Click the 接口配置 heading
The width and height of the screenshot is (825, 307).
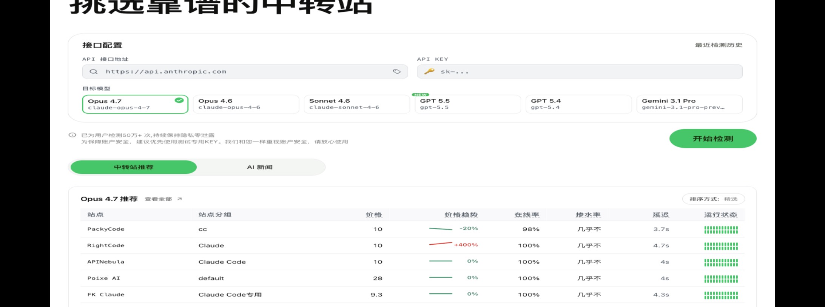[102, 45]
